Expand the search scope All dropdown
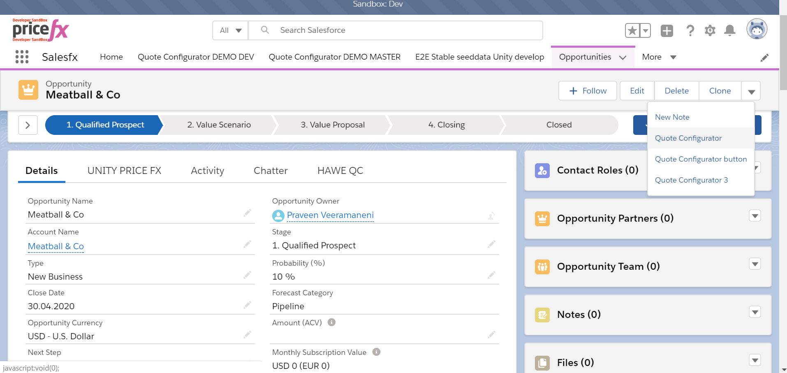 (x=230, y=30)
